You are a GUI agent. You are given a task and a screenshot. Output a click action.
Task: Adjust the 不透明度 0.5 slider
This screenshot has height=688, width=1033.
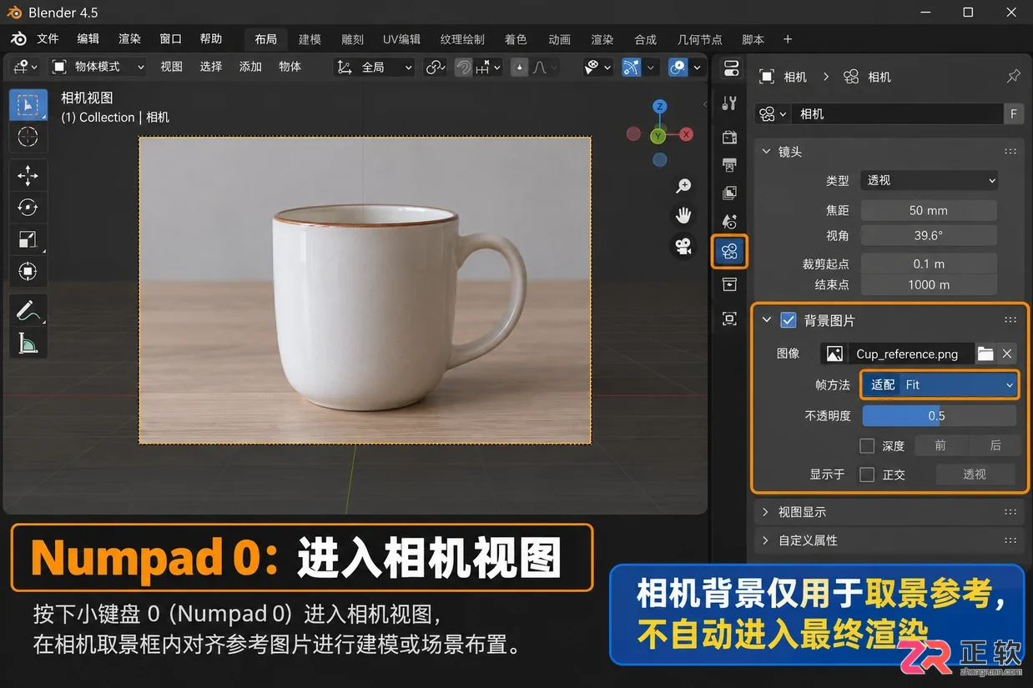tap(940, 415)
